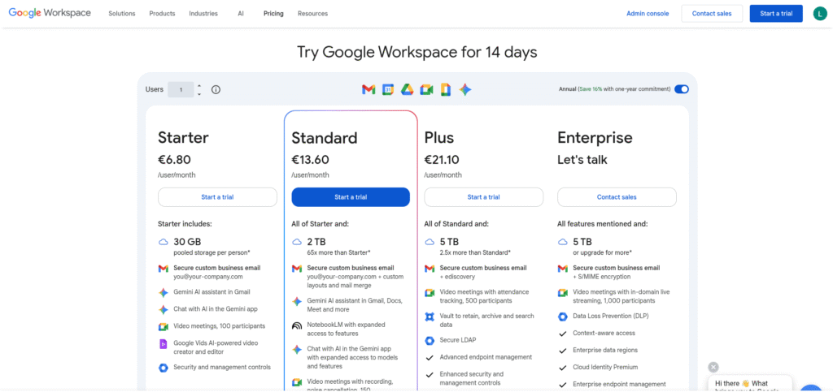Click the Gemini sparkle icon in the app row
Viewport: 833px width, 392px height.
coord(465,90)
